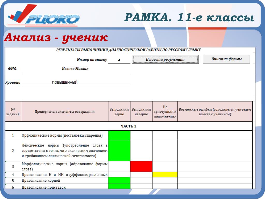Select the 'Номер по списку' field containing 4

pyautogui.click(x=119, y=60)
